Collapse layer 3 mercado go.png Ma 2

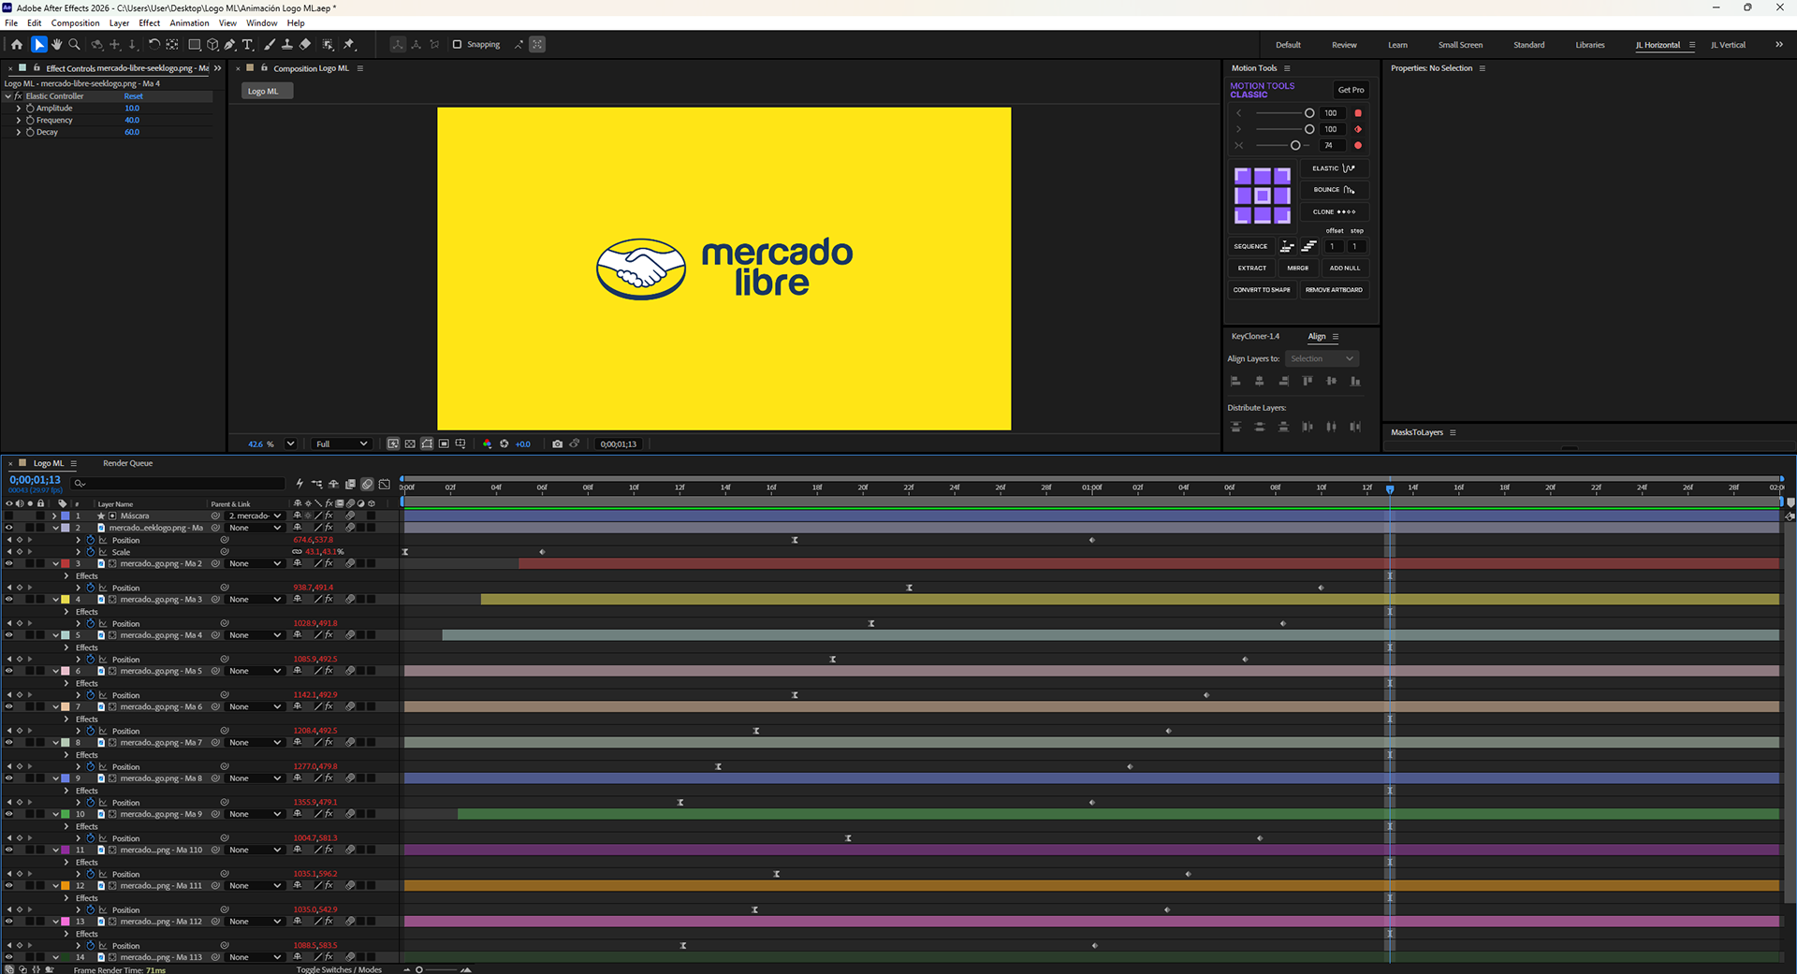(54, 563)
